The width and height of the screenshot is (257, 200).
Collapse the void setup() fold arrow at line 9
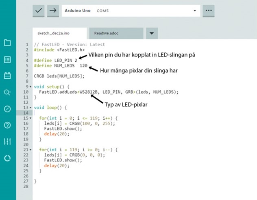(30, 86)
